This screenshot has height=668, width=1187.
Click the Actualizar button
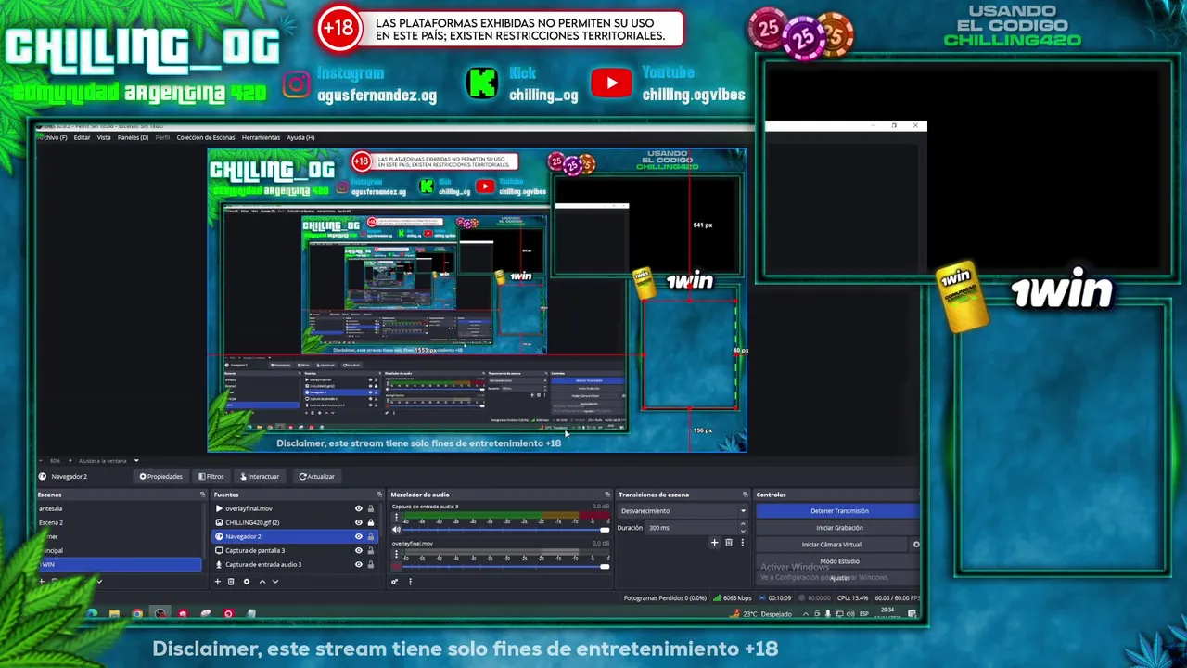tap(317, 476)
